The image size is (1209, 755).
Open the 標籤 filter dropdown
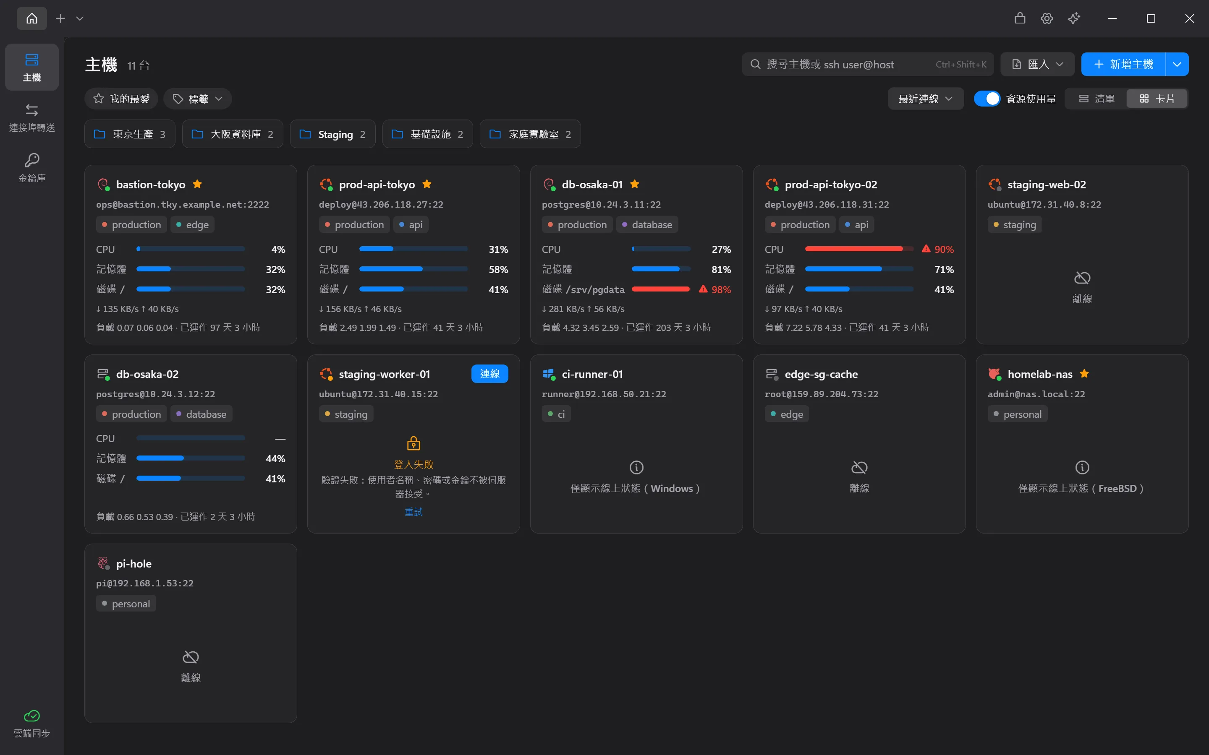click(197, 99)
